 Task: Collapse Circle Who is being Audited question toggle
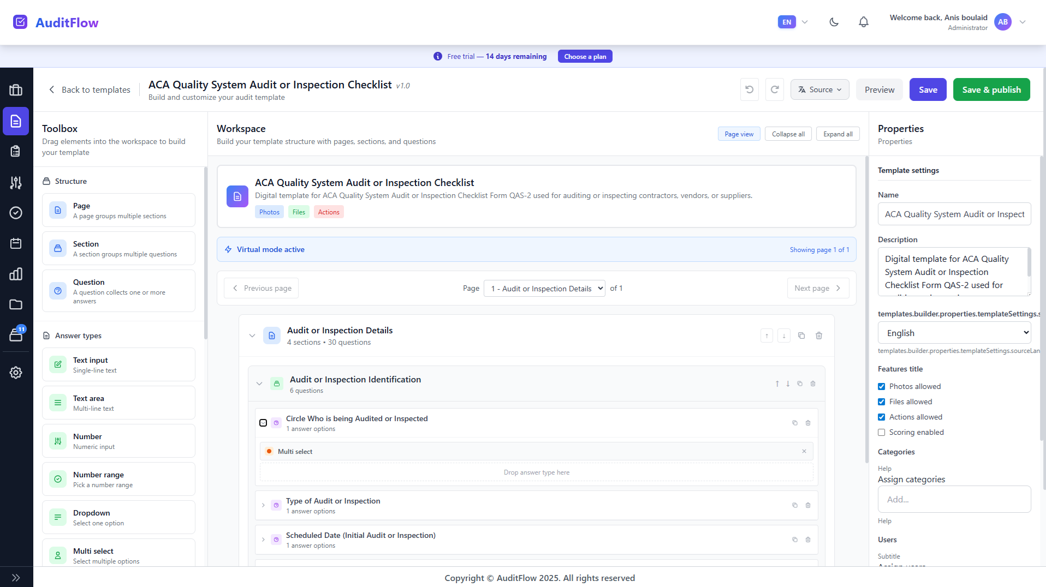[x=263, y=423]
